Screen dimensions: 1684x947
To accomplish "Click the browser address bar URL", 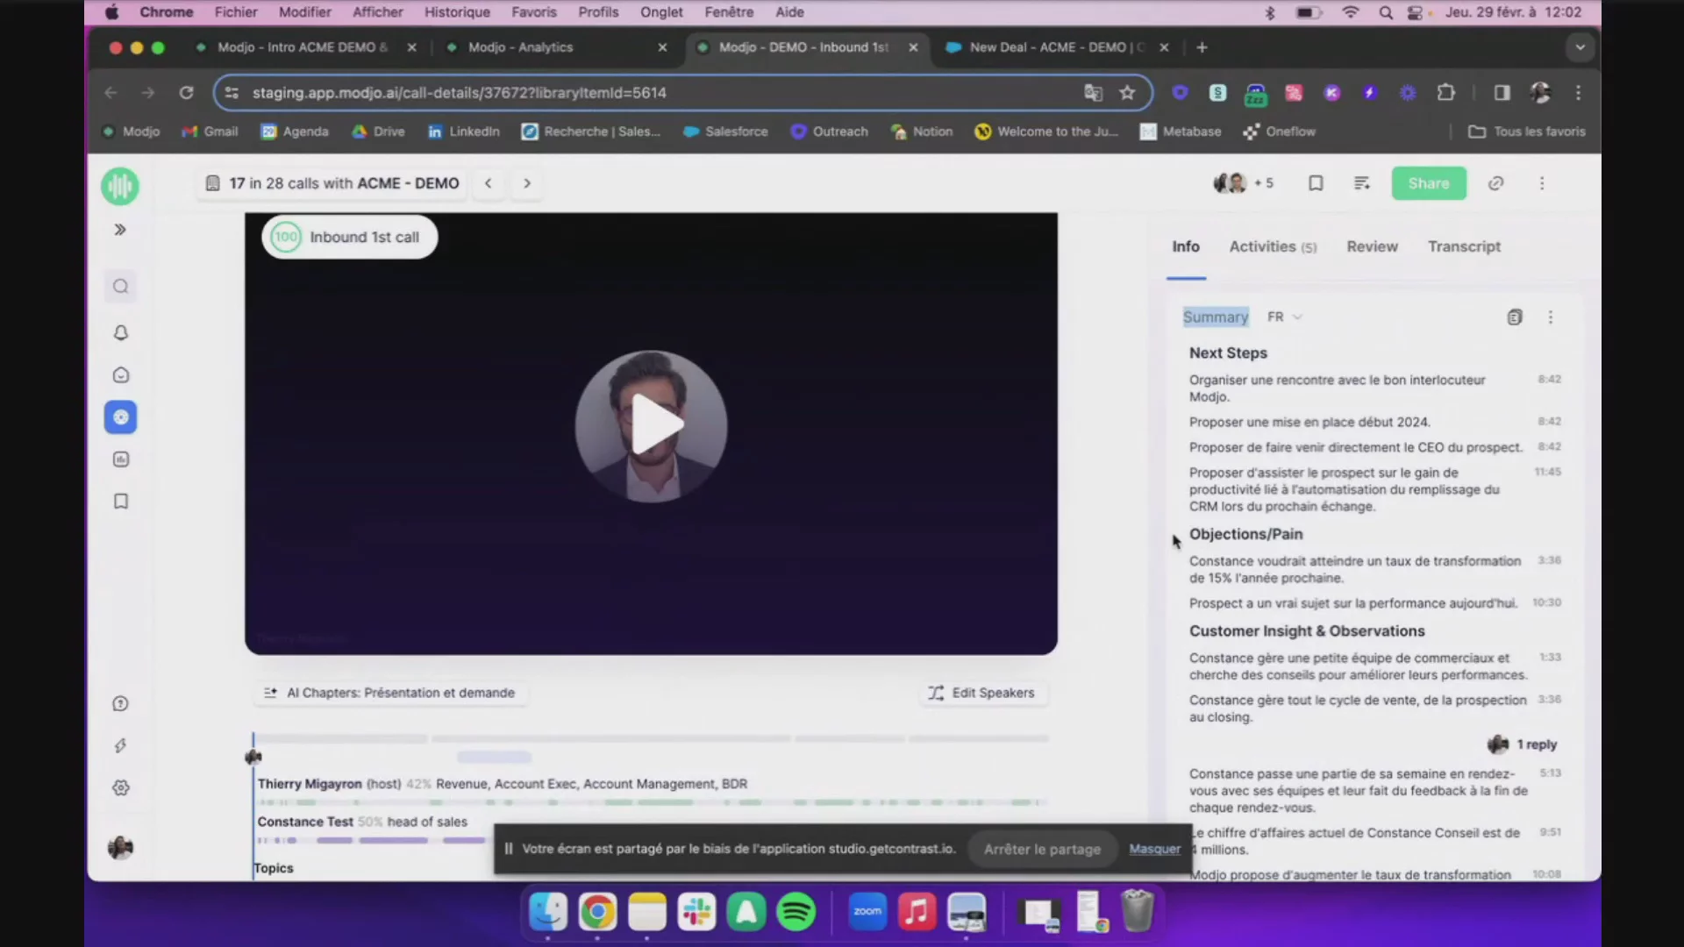I will (460, 93).
